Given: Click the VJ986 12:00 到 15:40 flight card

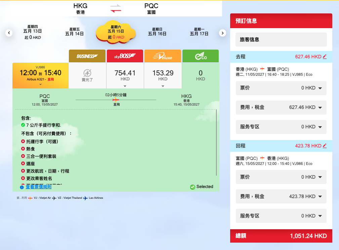Looking at the screenshot, I should (40, 75).
